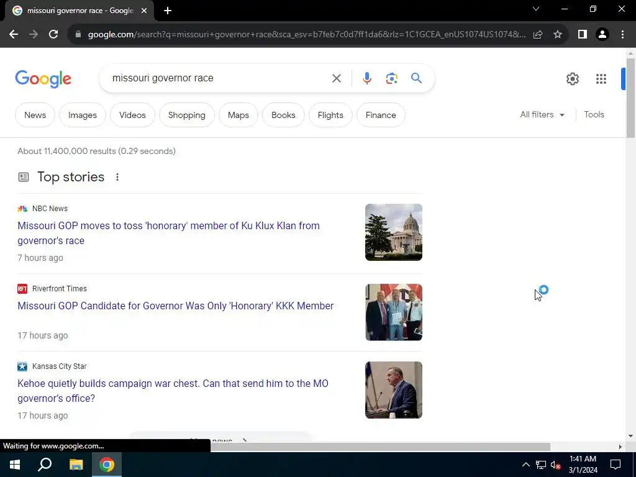Switch to Maps results
This screenshot has width=636, height=477.
click(x=238, y=115)
